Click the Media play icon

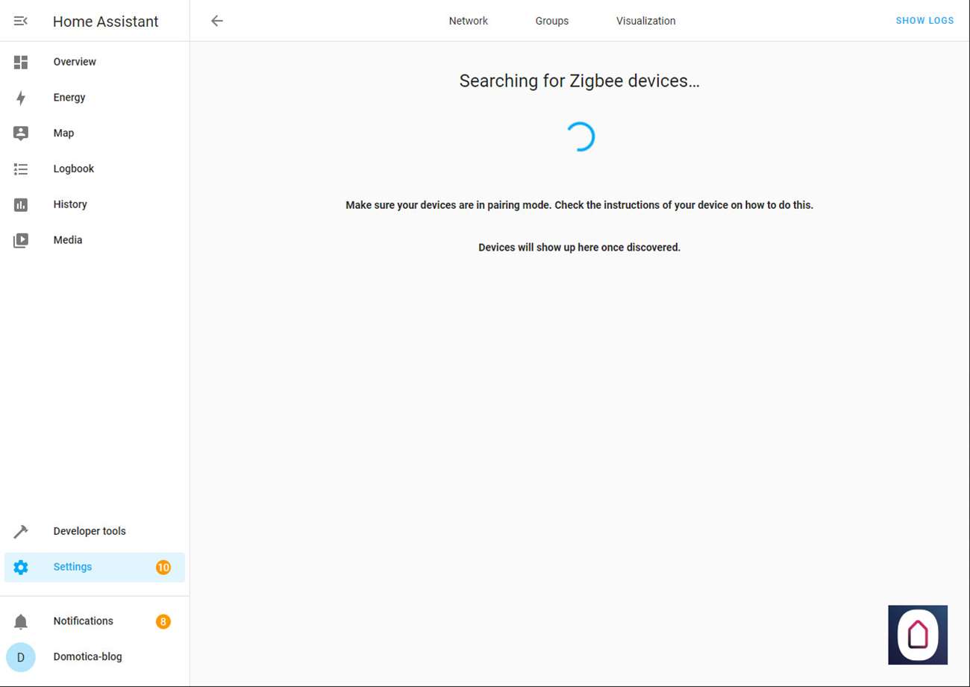pyautogui.click(x=21, y=240)
